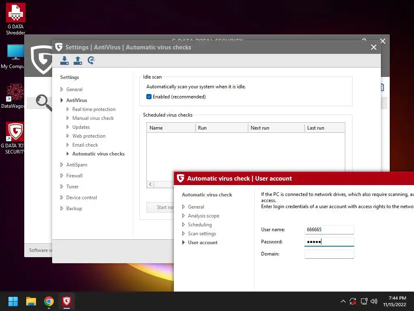Open Web protection settings

(89, 136)
